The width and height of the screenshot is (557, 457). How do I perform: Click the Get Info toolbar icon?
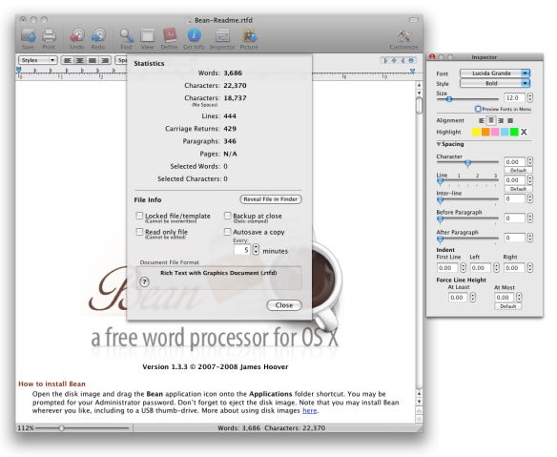[x=194, y=39]
